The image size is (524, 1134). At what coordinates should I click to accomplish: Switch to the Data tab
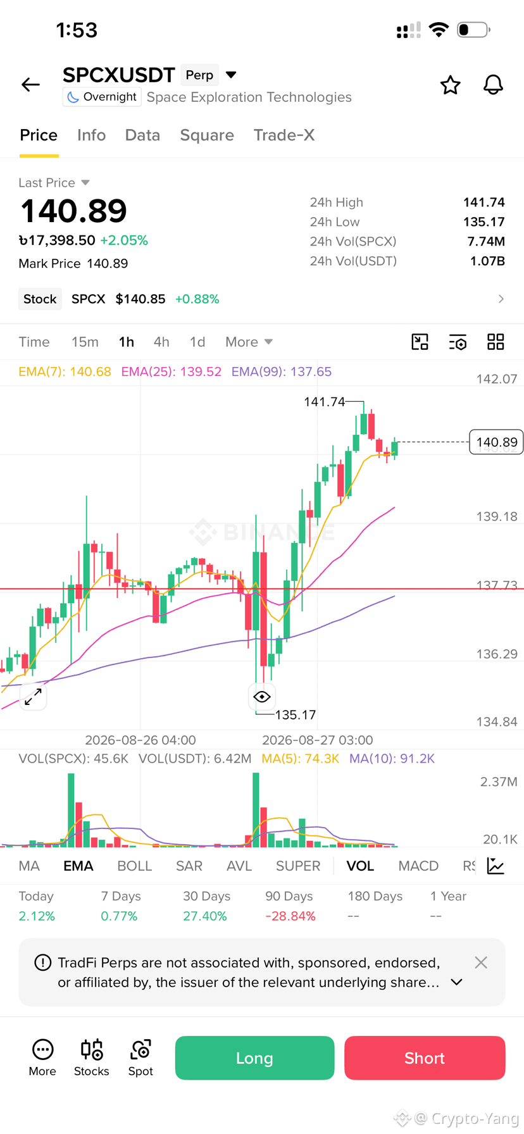tap(142, 135)
